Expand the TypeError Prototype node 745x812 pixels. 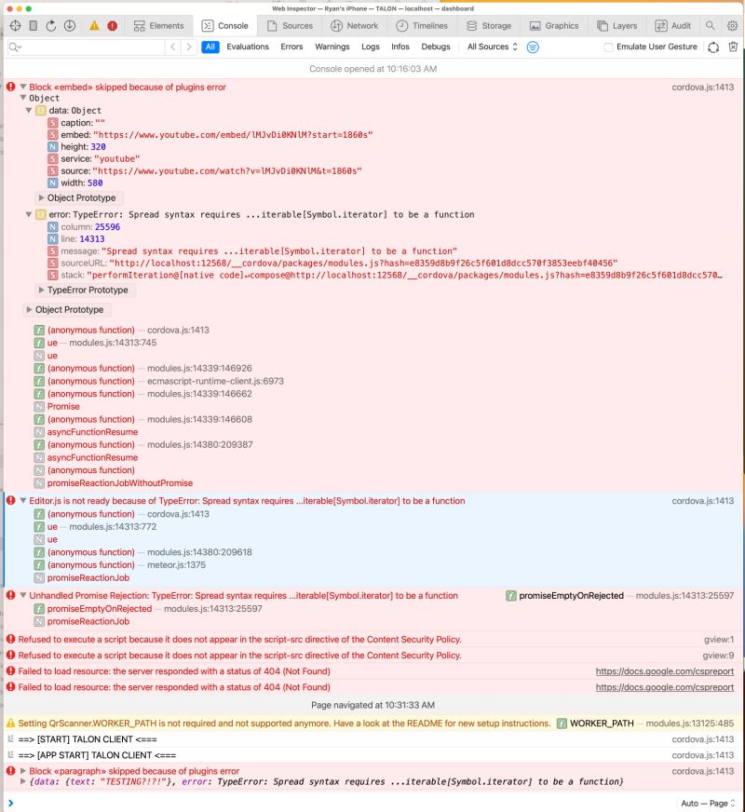tap(41, 290)
